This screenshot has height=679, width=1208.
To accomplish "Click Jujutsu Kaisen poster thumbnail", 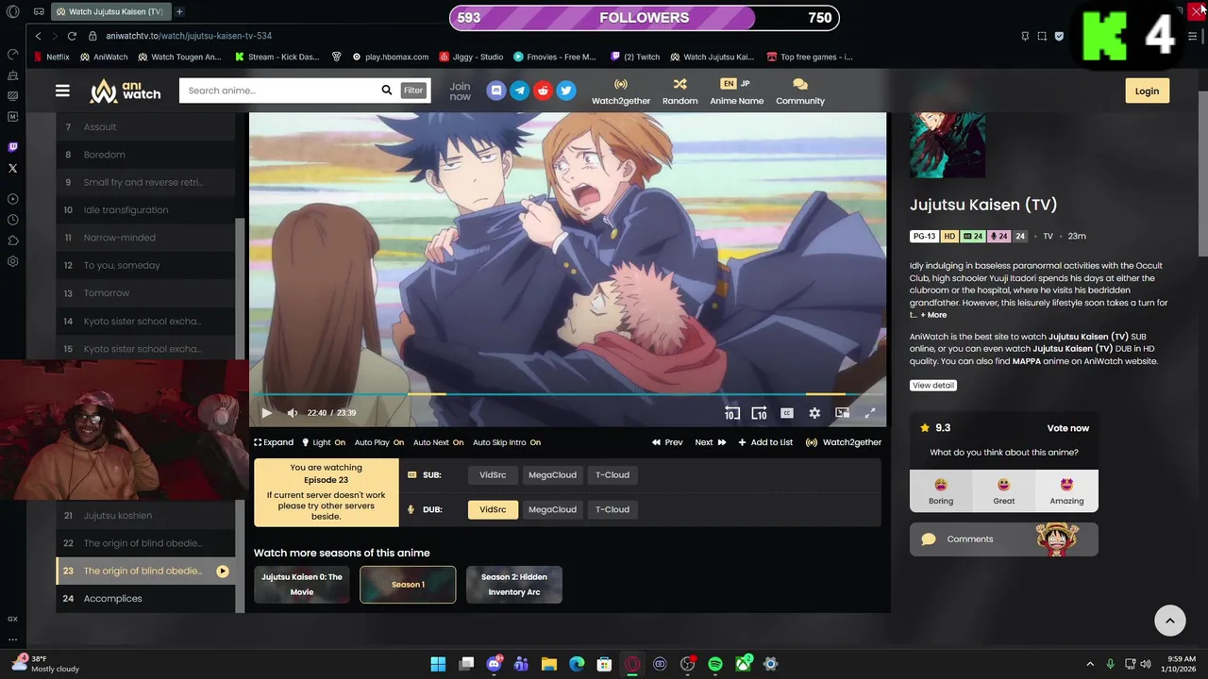I will (x=948, y=145).
